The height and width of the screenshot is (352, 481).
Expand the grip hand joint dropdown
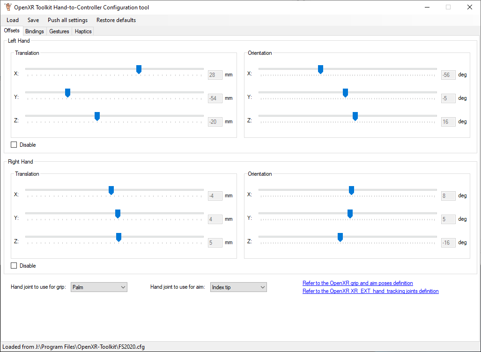click(99, 287)
